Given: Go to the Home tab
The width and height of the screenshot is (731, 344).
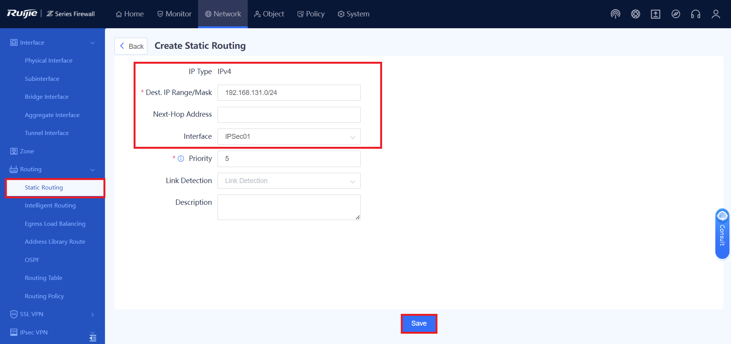Looking at the screenshot, I should (x=130, y=14).
